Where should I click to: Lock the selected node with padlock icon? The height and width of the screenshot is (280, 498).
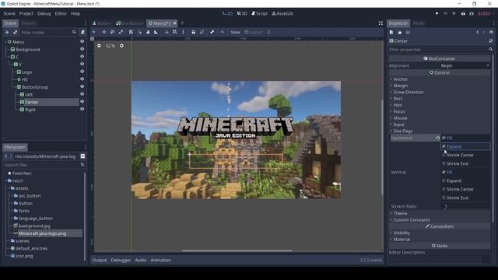(193, 32)
